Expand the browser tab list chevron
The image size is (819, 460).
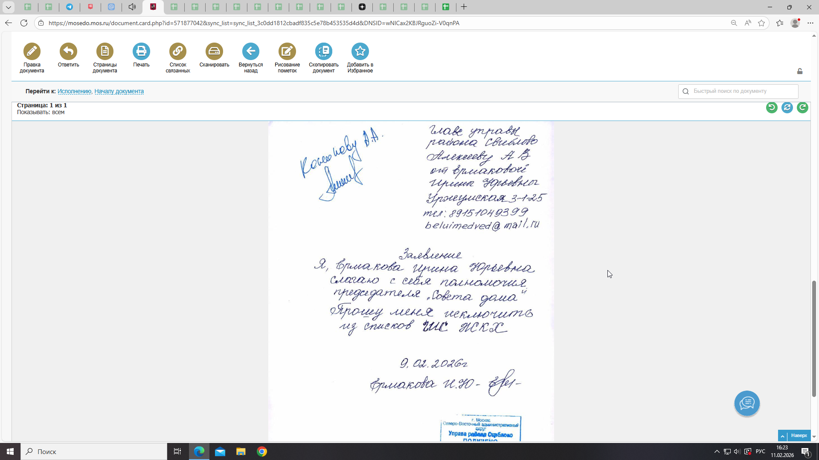pos(8,7)
